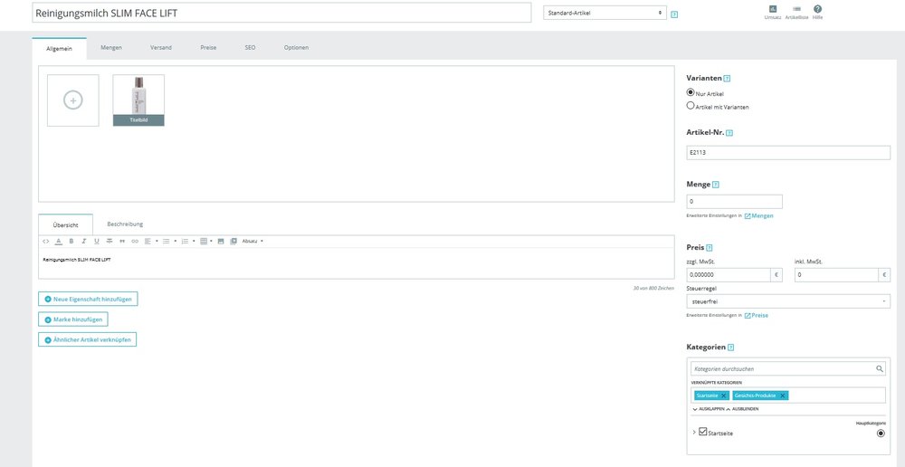
Task: Click help icon next to Preis
Action: [710, 248]
